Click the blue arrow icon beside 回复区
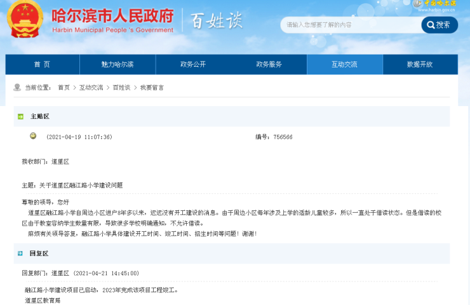Screen dimensions: 470x305 pos(20,253)
